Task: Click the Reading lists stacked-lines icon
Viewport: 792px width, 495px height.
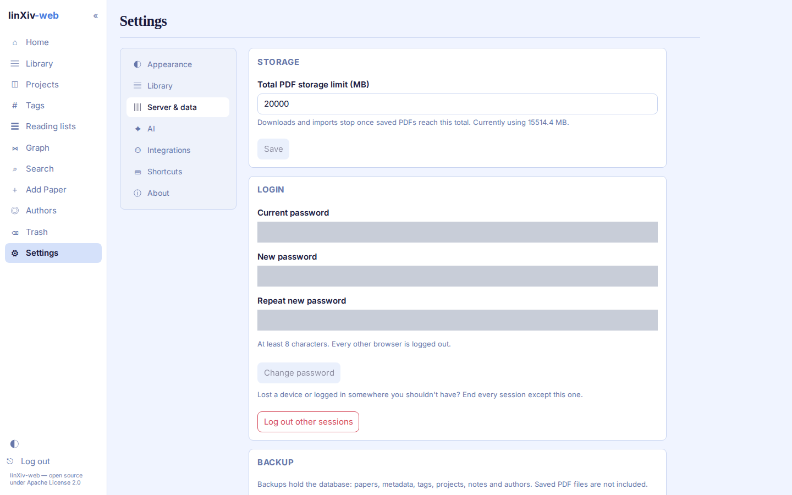Action: (x=15, y=127)
